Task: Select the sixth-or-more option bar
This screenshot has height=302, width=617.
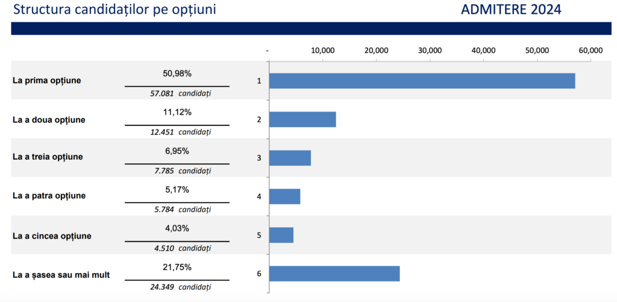Action: (x=334, y=274)
